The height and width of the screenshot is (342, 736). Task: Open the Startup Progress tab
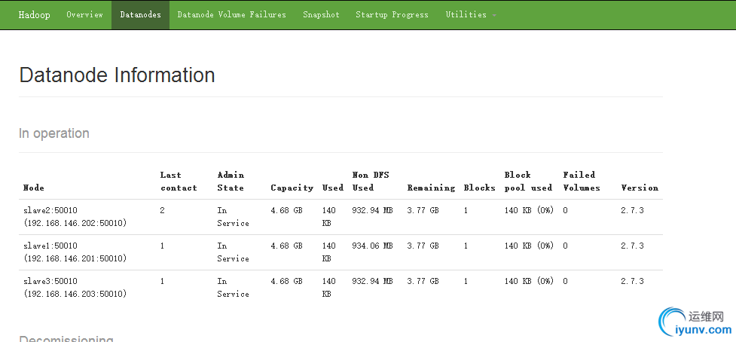point(392,14)
